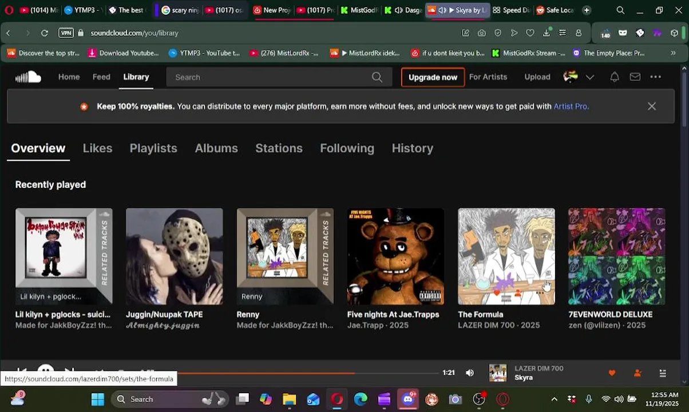Mute the SoundCloud player volume

click(x=470, y=373)
